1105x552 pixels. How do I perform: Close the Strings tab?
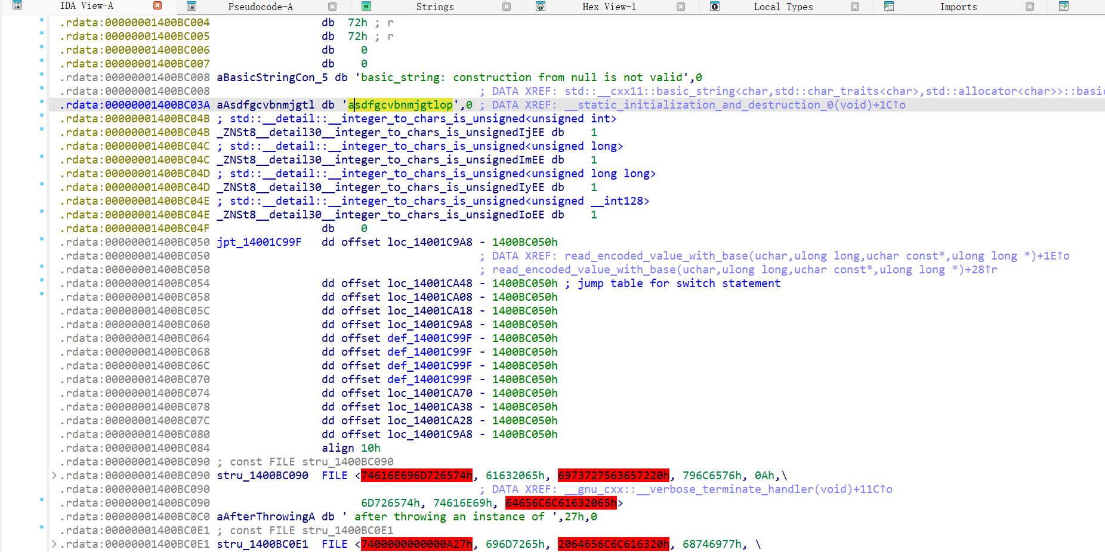click(x=507, y=7)
